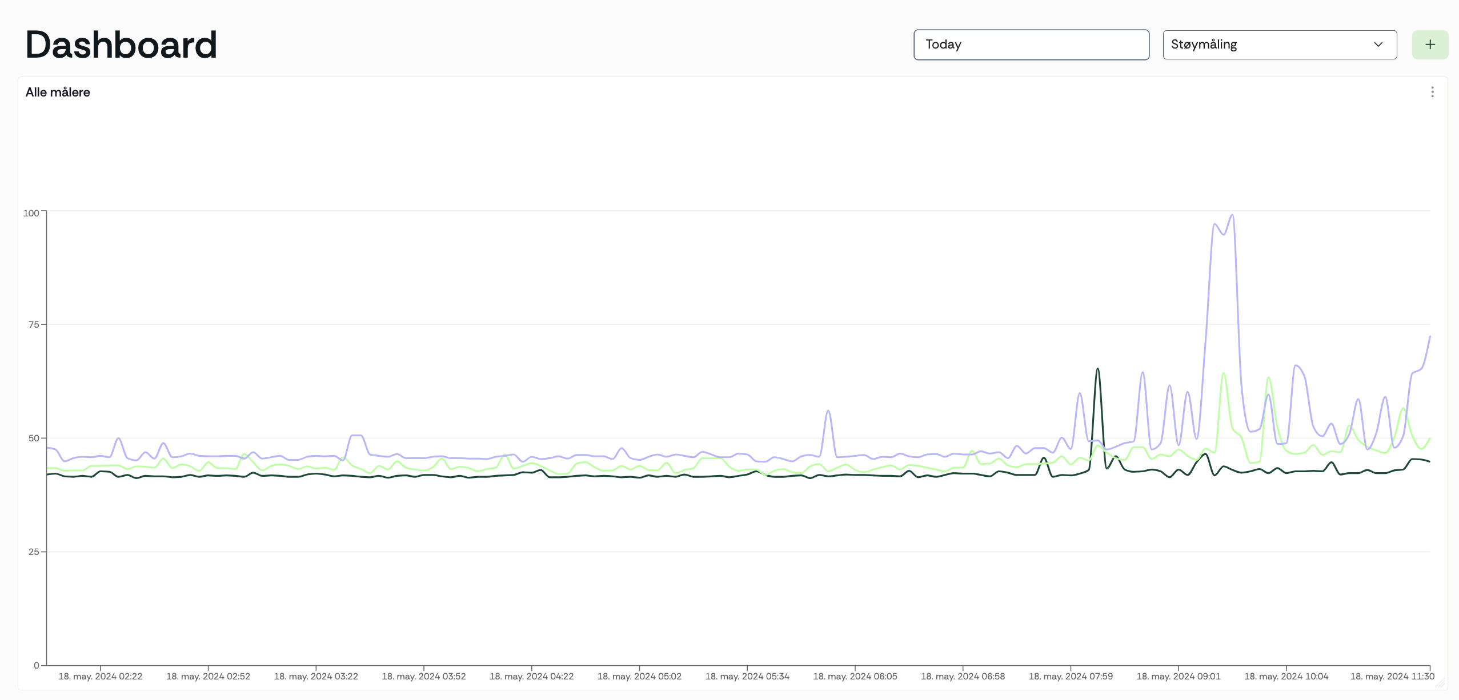The height and width of the screenshot is (700, 1459).
Task: Click x-axis label 18. may. 2024 11:30
Action: 1392,677
